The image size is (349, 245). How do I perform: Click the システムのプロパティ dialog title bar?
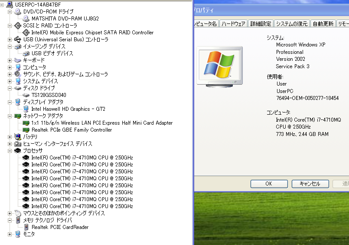point(271,10)
